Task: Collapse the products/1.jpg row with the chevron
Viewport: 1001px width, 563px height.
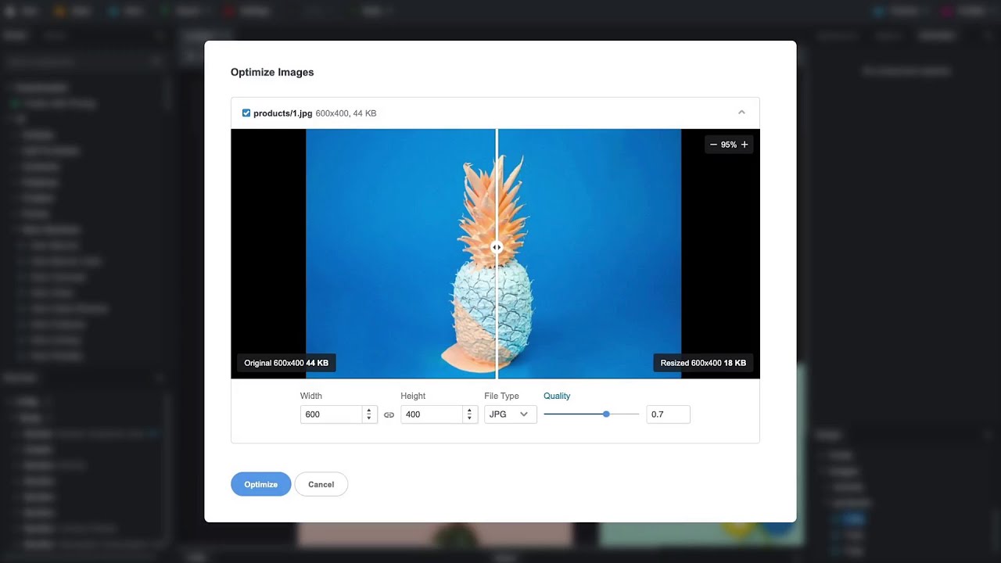Action: pos(741,112)
